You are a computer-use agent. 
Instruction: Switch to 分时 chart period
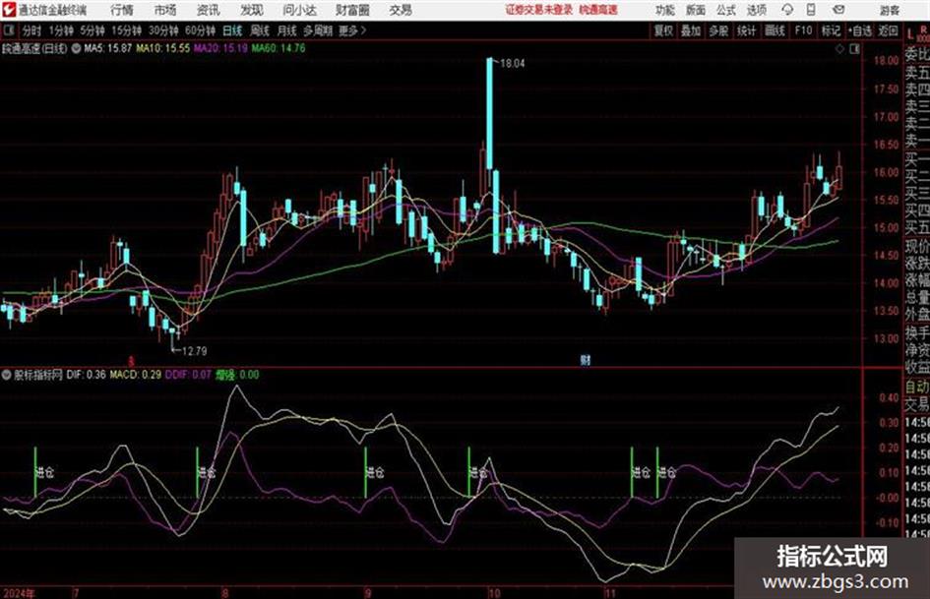[x=31, y=30]
